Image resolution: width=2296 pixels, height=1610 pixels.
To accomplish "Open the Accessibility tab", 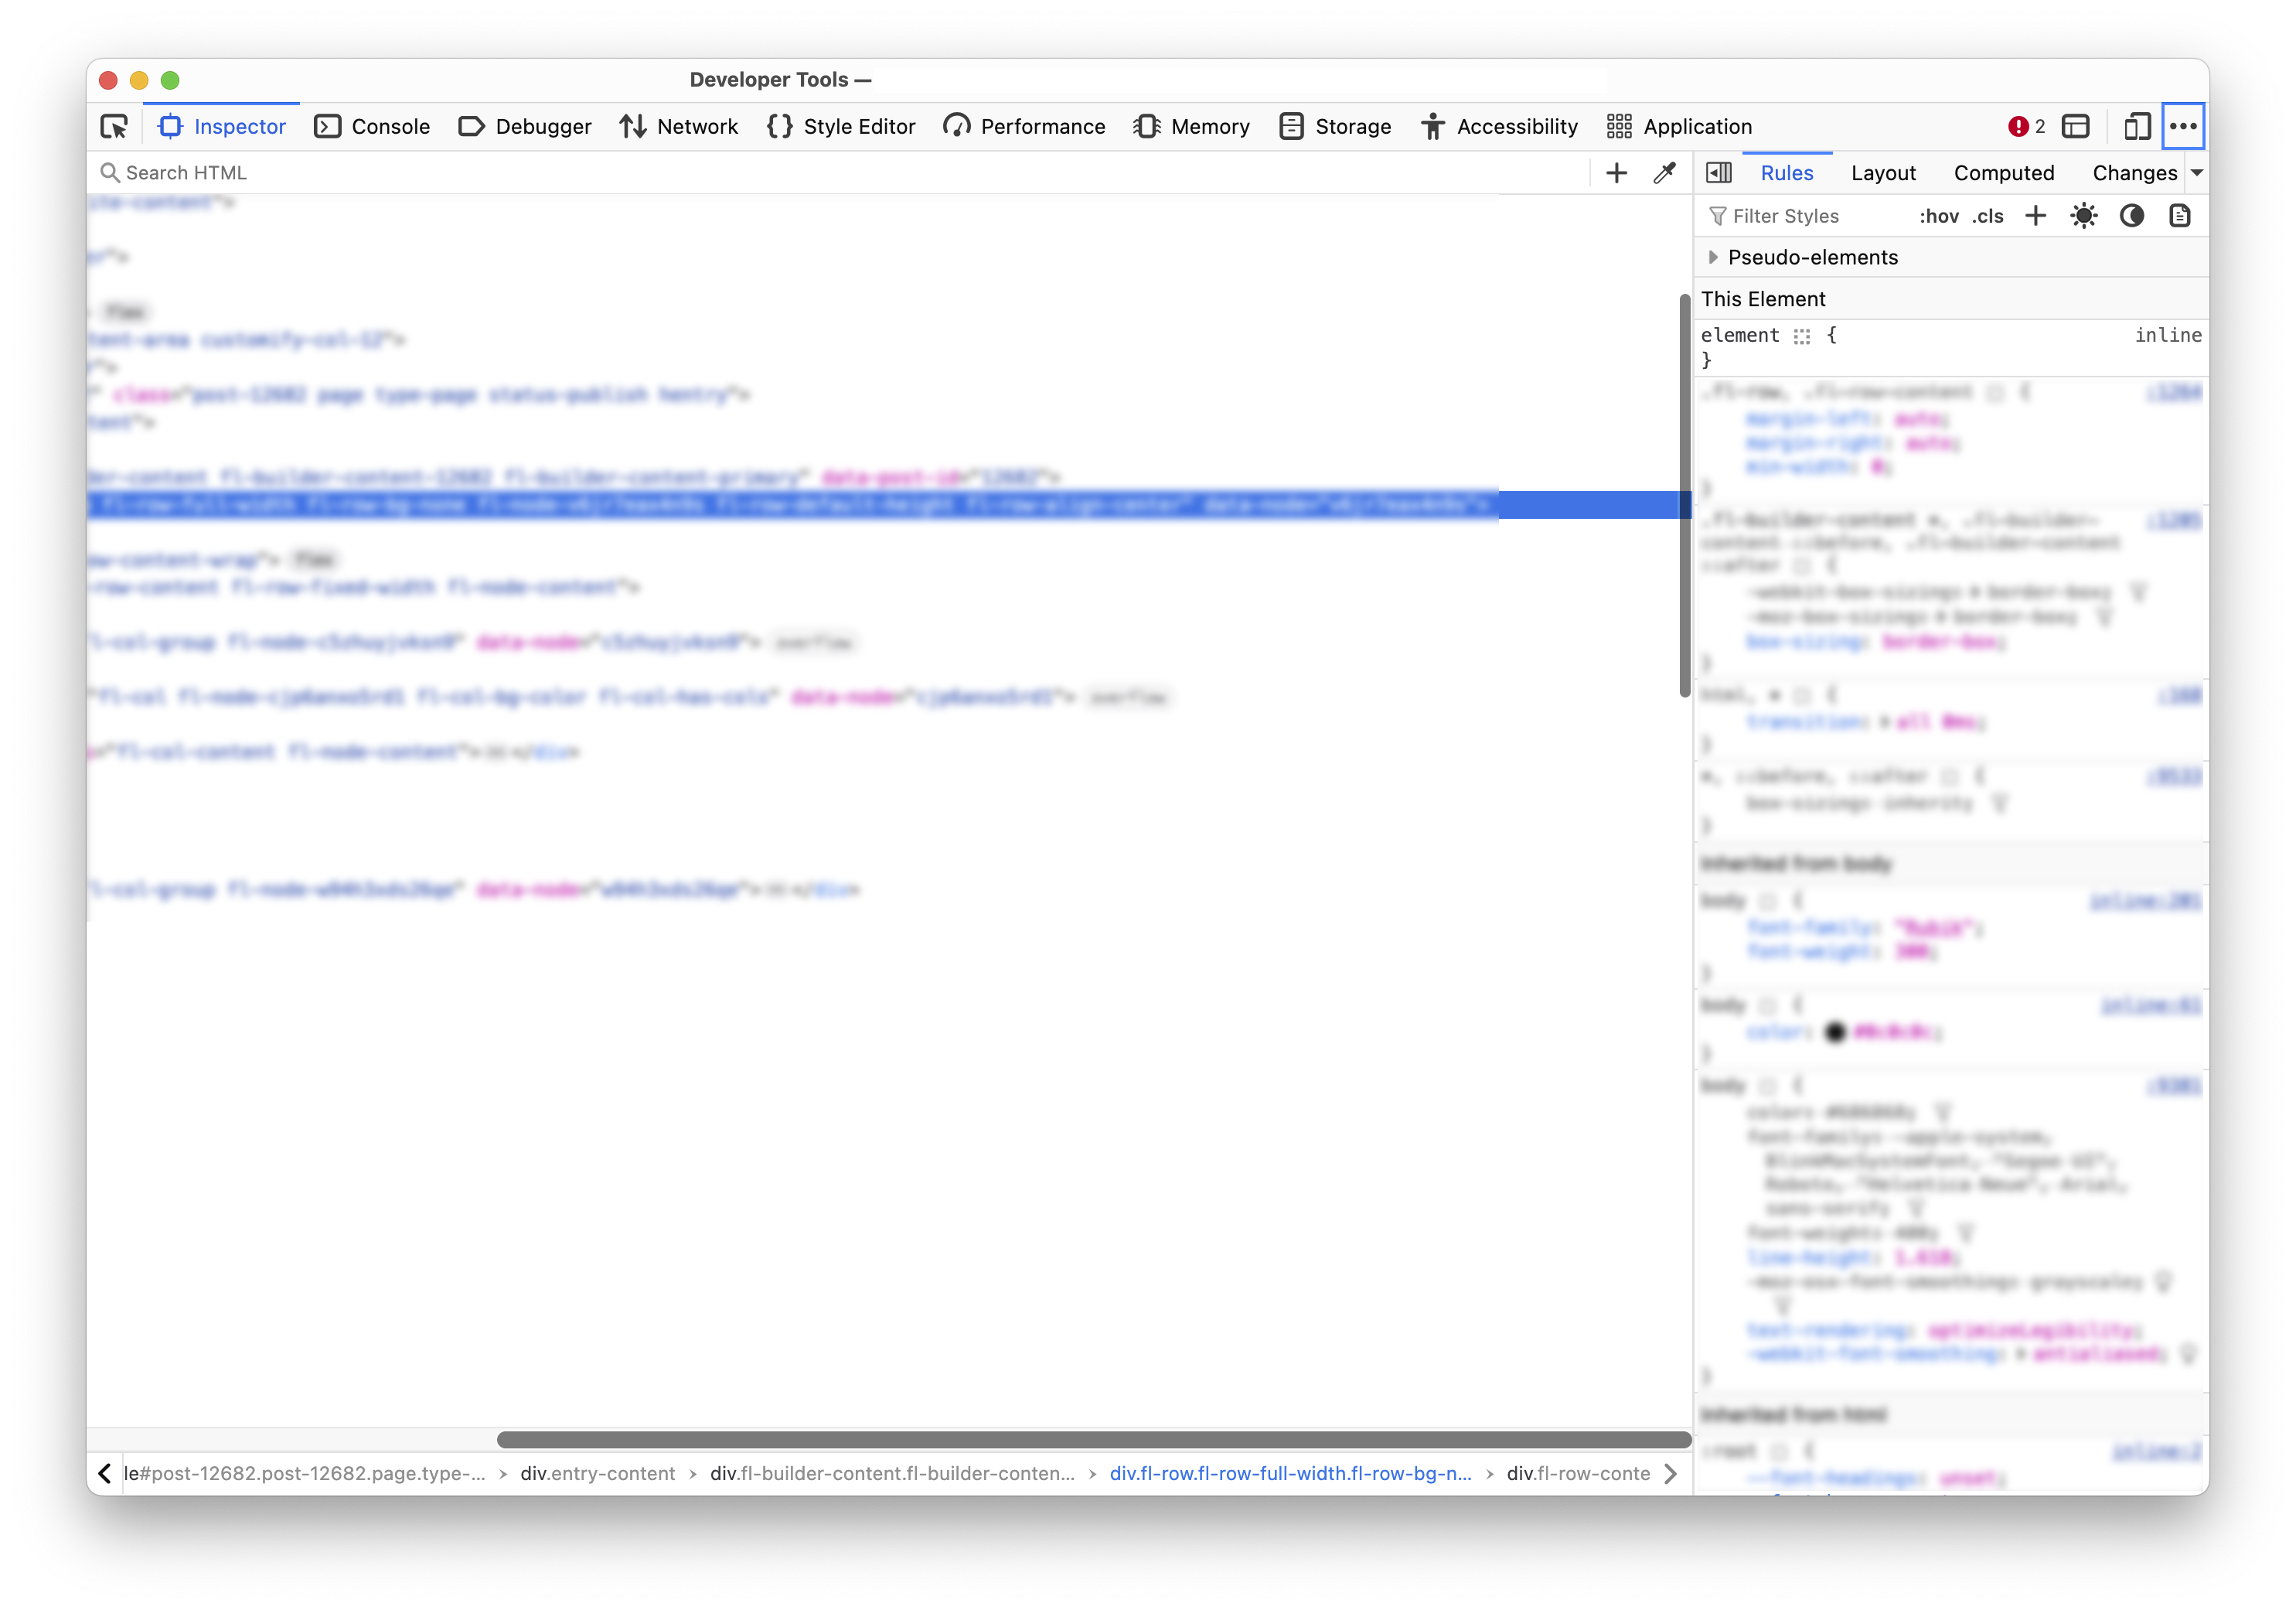I will coord(1499,126).
